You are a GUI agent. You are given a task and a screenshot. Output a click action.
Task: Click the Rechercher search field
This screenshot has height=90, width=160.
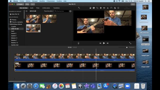click(x=62, y=11)
